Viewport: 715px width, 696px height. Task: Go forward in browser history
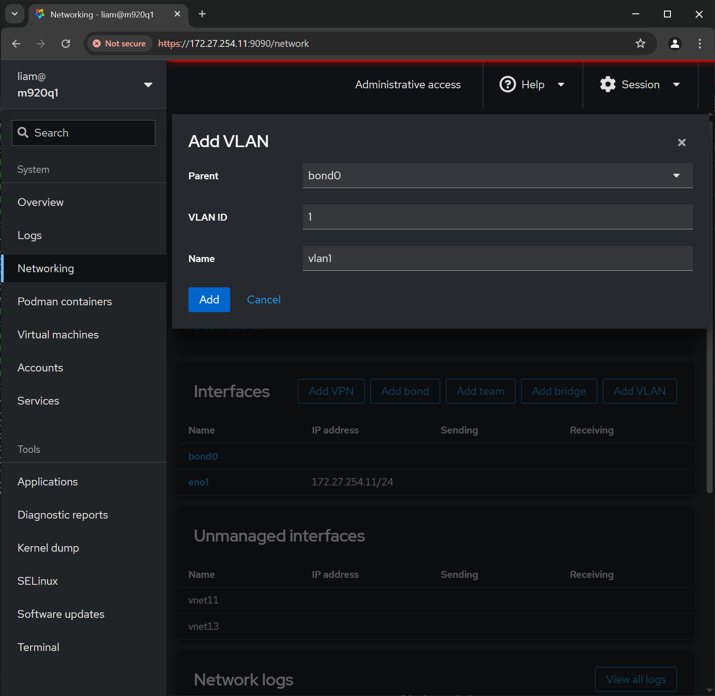(41, 44)
